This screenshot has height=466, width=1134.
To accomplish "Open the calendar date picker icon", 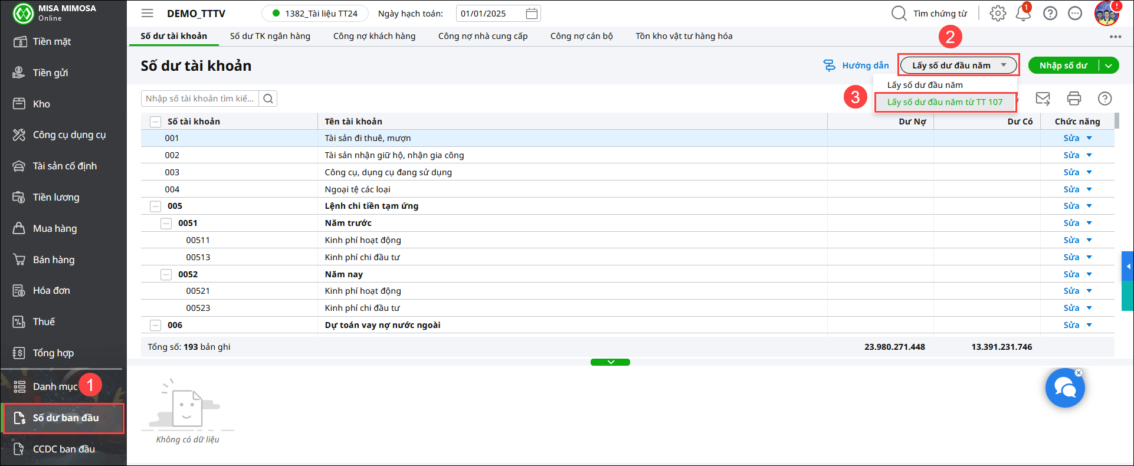I will tap(531, 14).
